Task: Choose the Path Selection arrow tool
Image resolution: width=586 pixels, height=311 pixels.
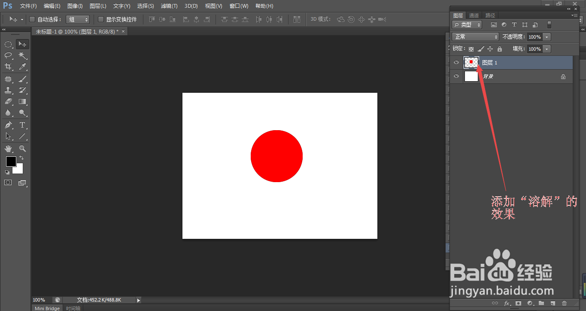Action: [x=8, y=137]
